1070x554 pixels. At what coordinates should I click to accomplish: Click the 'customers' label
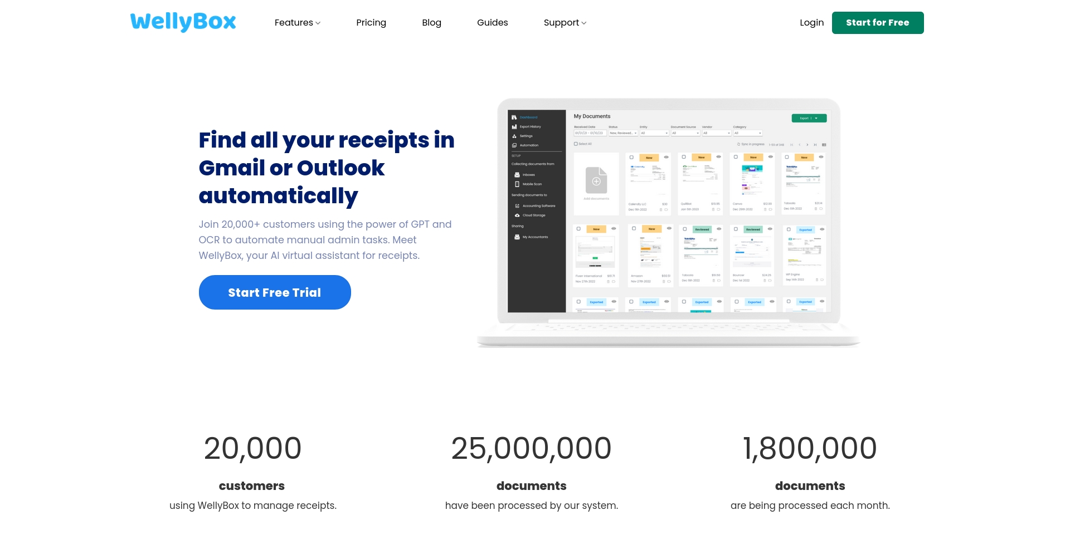[252, 486]
